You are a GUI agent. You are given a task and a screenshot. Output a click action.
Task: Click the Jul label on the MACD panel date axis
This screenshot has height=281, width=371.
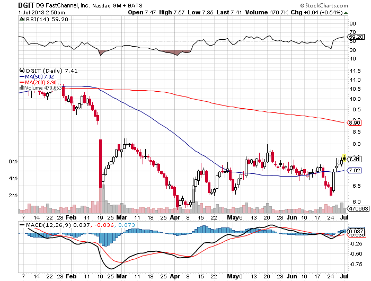344,276
